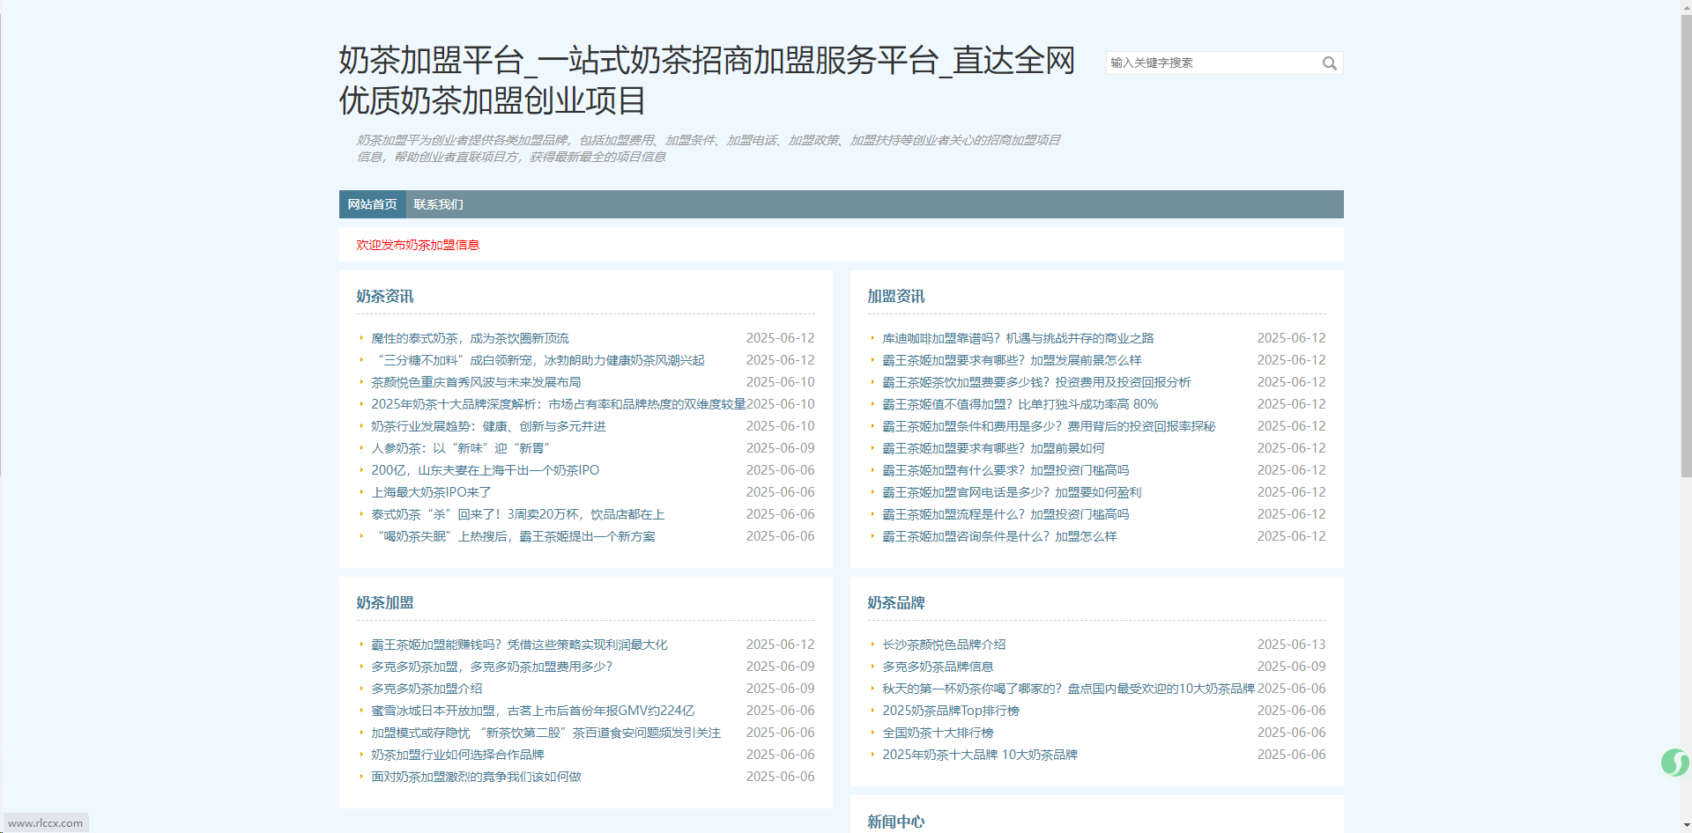Click the page title 奶茶加盟平台 heading
The height and width of the screenshot is (833, 1692).
706,80
